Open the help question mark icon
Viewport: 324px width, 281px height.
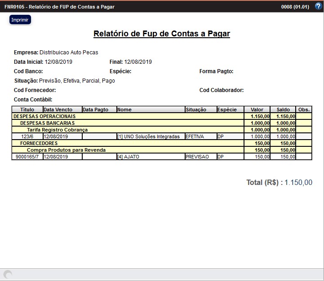[318, 6]
